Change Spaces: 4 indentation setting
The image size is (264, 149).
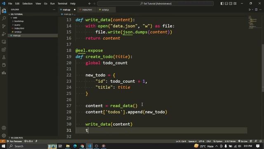tap(192, 141)
